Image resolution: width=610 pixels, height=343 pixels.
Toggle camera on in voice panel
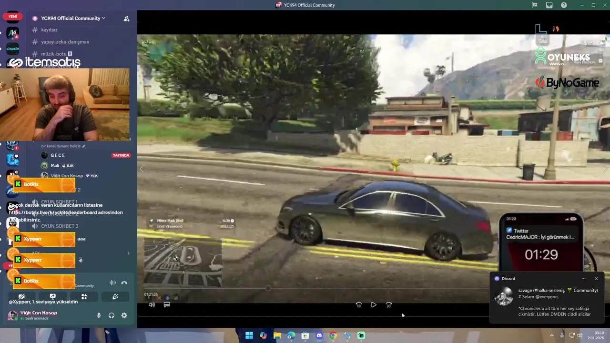[21, 296]
